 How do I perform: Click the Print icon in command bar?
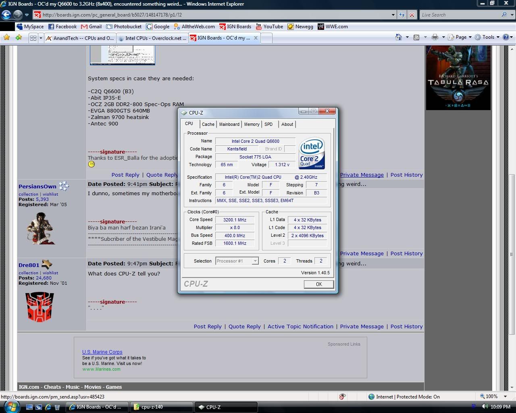(435, 37)
